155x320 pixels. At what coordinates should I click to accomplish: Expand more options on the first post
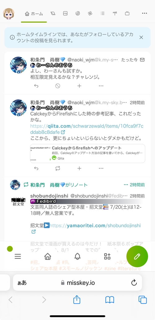click(101, 86)
